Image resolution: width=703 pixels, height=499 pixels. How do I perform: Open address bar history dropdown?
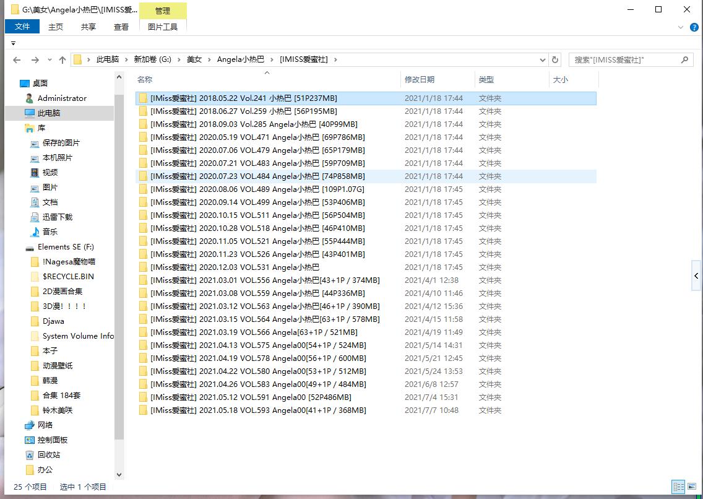tap(542, 60)
